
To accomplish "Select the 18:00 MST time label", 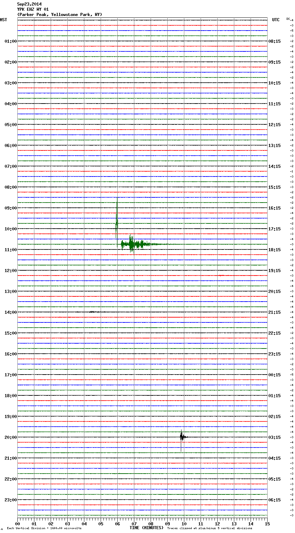I will click(10, 396).
